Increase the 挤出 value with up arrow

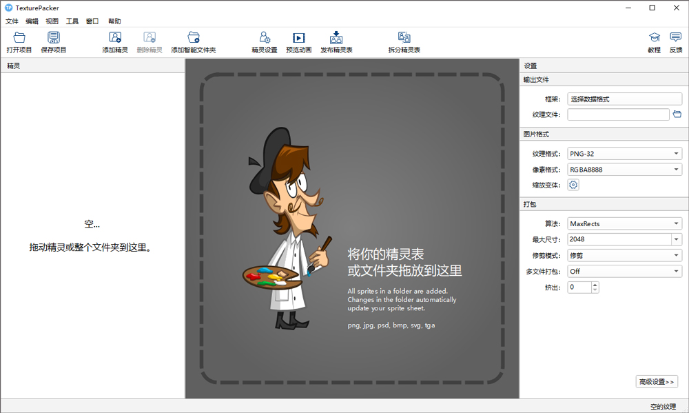(595, 285)
